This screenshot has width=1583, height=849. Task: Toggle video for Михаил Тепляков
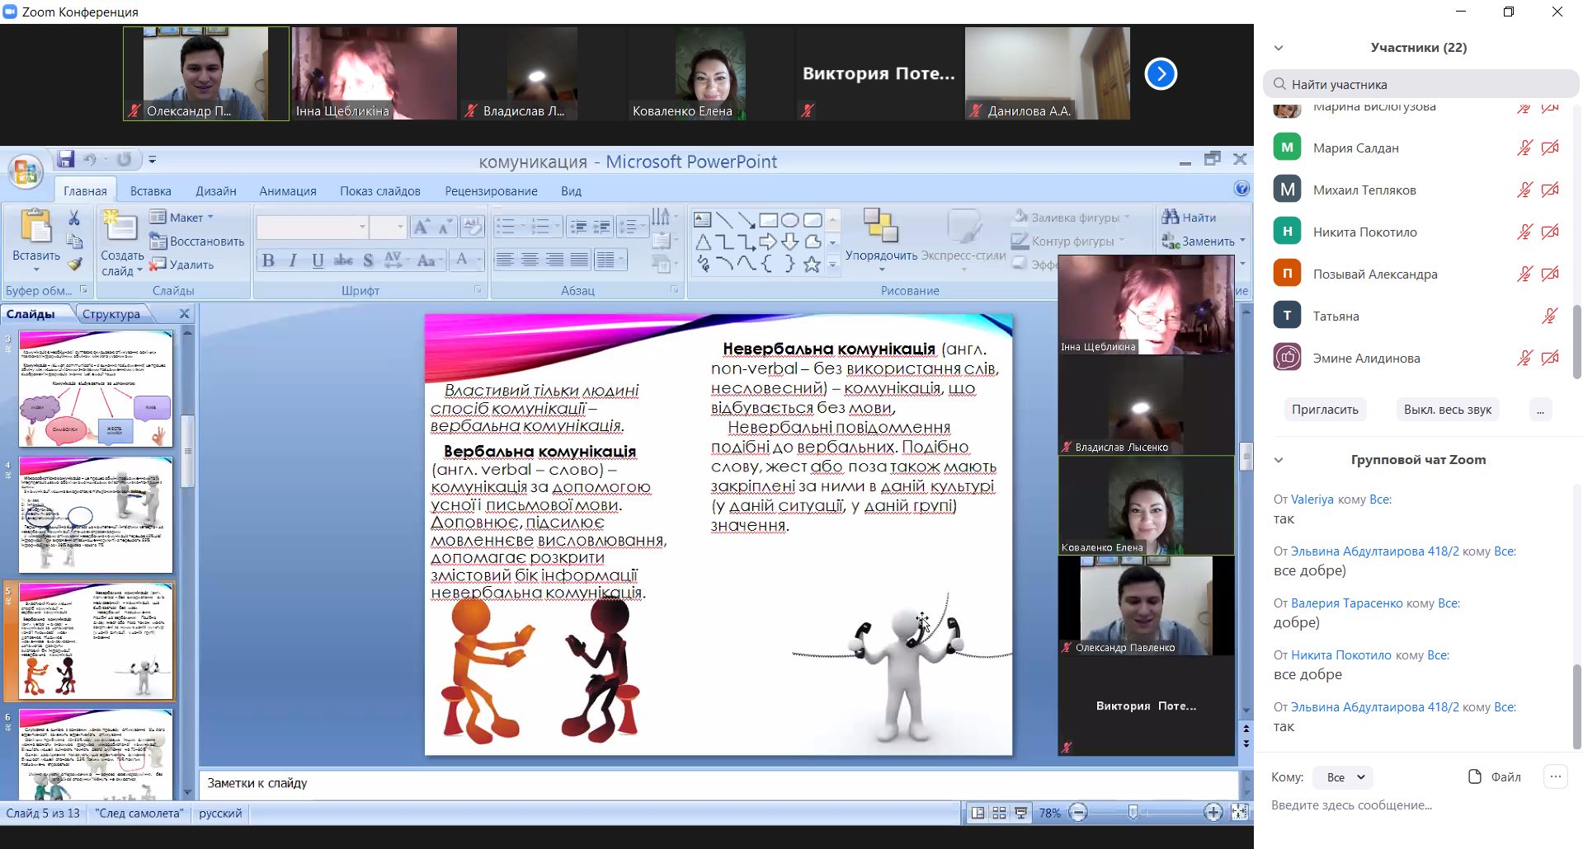[1550, 190]
